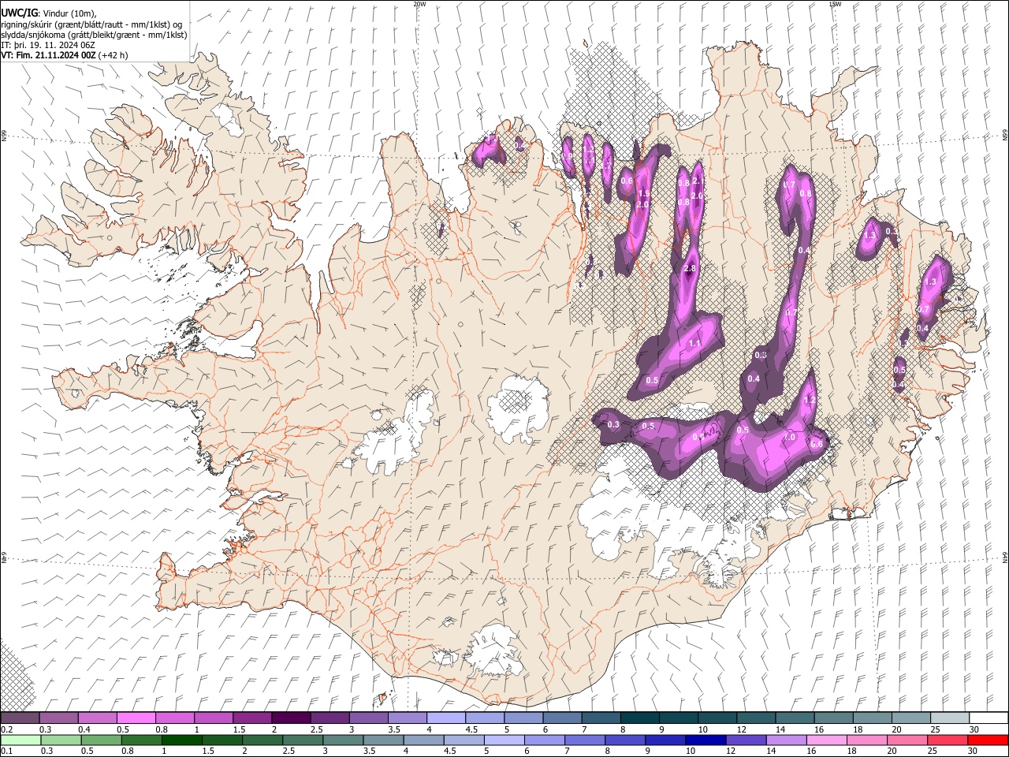Screen dimensions: 1009x757
Task: Click the light pink rain swatch between 16 and 18
Action: pyautogui.click(x=825, y=740)
